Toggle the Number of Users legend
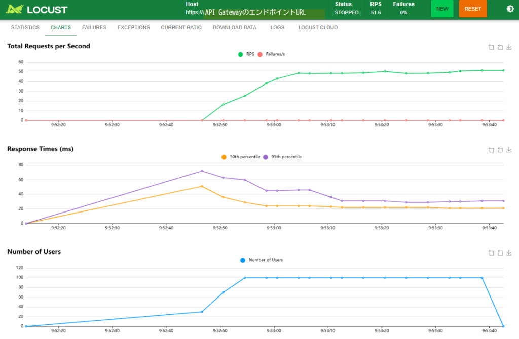Viewport: 519px width, 339px height. click(262, 260)
